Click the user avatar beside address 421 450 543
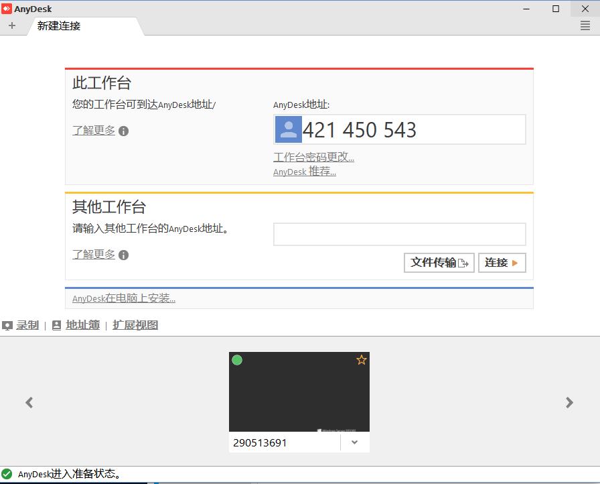The width and height of the screenshot is (600, 484). click(x=289, y=130)
